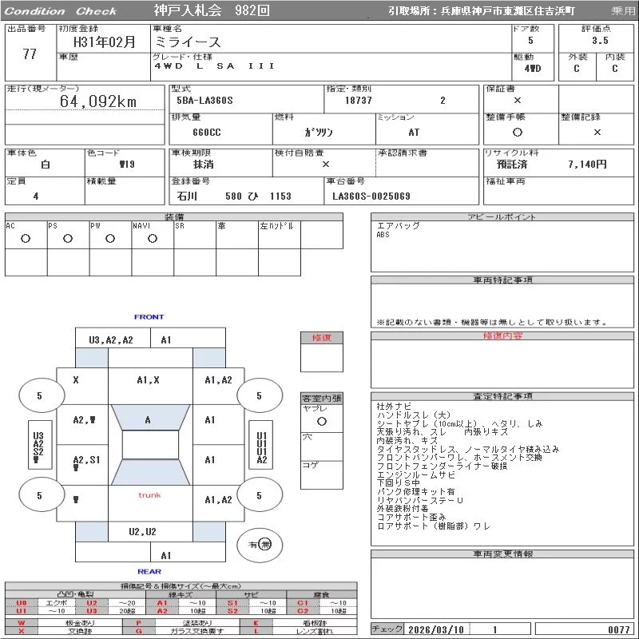
Task: Click the hood panel marked A1,X
Action: click(x=149, y=380)
